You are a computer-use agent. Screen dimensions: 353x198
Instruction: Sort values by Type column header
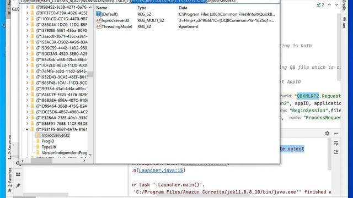(x=142, y=8)
